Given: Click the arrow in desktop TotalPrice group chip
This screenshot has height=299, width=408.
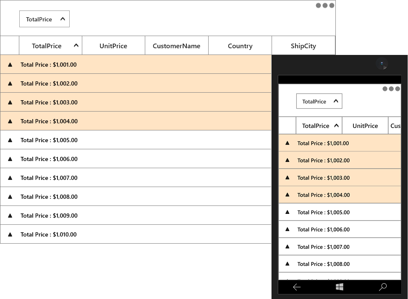Looking at the screenshot, I should click(63, 19).
